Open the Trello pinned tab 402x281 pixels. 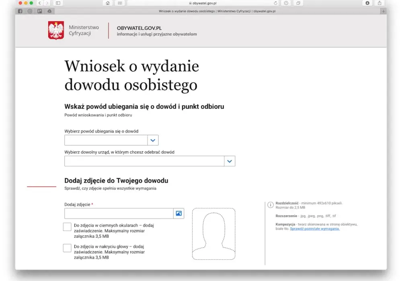[40, 11]
